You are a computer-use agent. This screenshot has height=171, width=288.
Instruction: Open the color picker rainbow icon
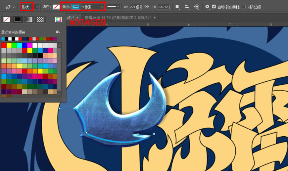click(x=58, y=20)
